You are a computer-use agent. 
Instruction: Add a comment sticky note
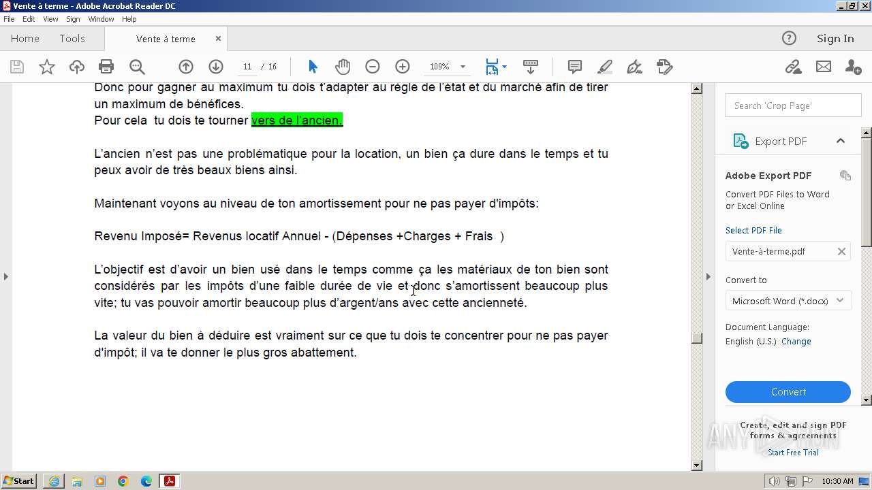(x=575, y=67)
